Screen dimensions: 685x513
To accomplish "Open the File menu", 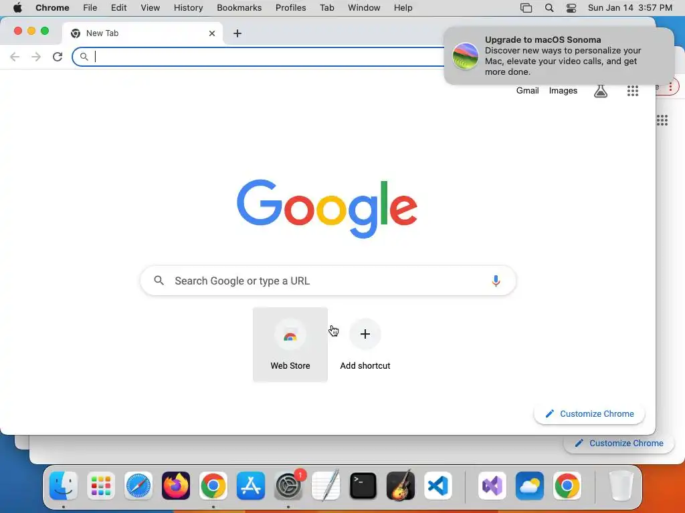I will [x=90, y=8].
